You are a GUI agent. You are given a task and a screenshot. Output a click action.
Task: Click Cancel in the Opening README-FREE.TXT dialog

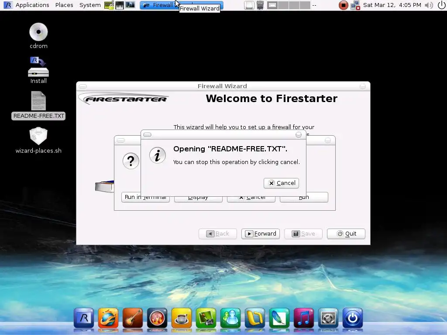click(282, 183)
